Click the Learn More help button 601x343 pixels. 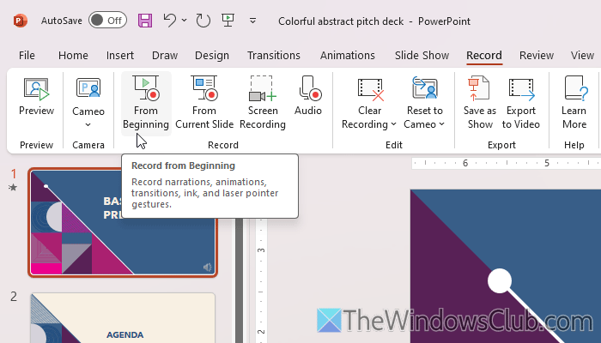[x=574, y=102]
